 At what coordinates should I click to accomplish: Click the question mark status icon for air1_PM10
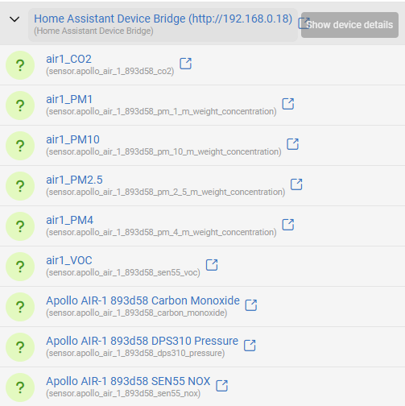pyautogui.click(x=20, y=146)
